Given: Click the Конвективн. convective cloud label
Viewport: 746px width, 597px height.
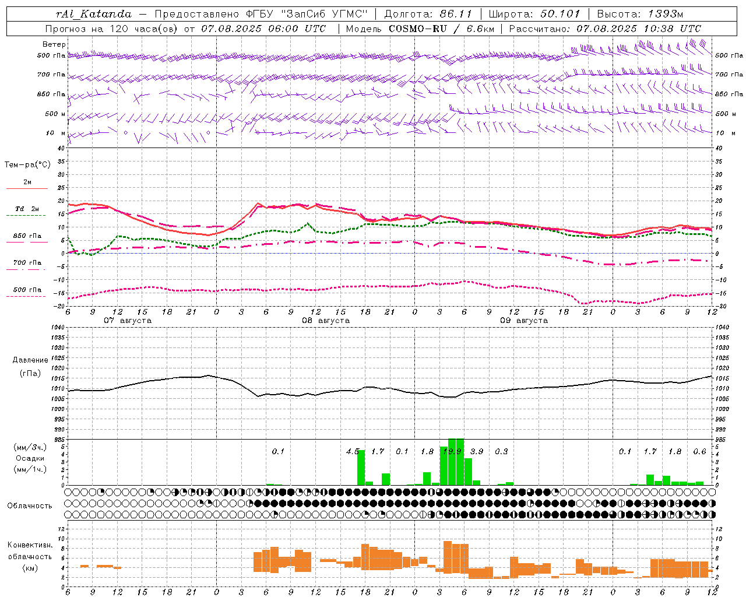Looking at the screenshot, I should click(x=30, y=545).
